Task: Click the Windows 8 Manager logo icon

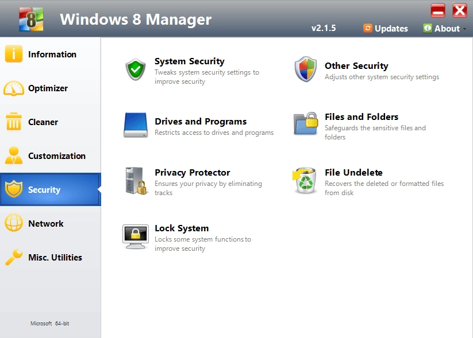Action: (x=31, y=20)
